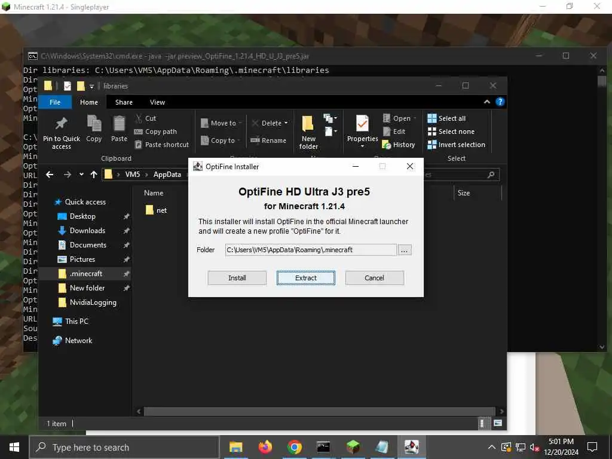
Task: Click the Explorer help question mark icon
Action: pyautogui.click(x=500, y=102)
